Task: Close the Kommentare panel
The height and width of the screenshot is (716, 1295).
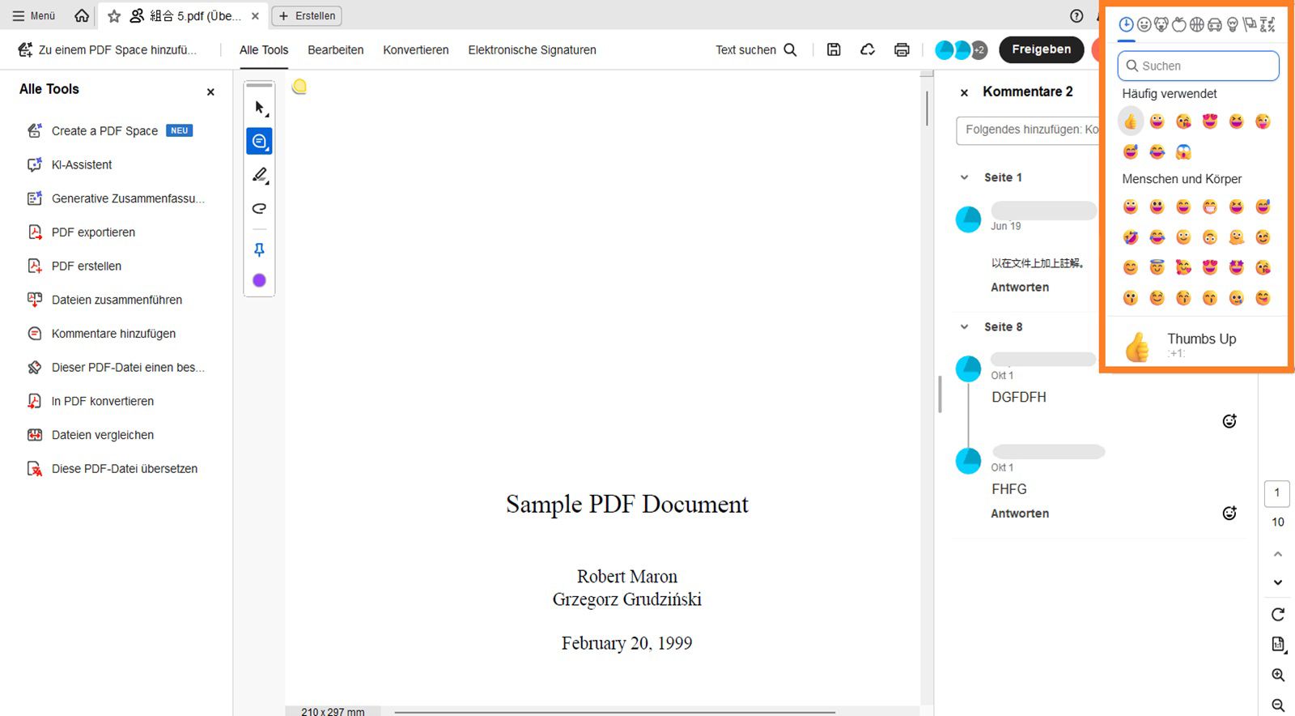Action: point(964,92)
